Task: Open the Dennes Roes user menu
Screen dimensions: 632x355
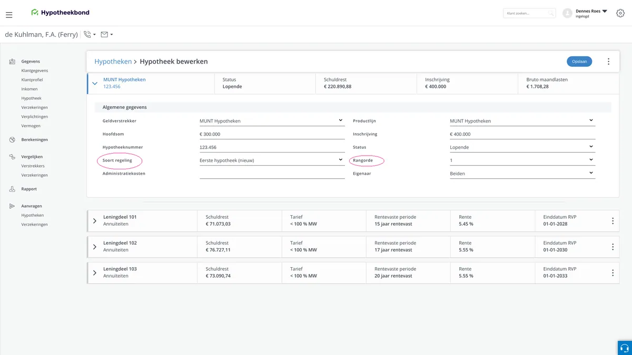Action: click(591, 13)
